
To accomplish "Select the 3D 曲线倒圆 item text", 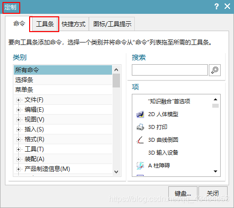I will 163,140.
